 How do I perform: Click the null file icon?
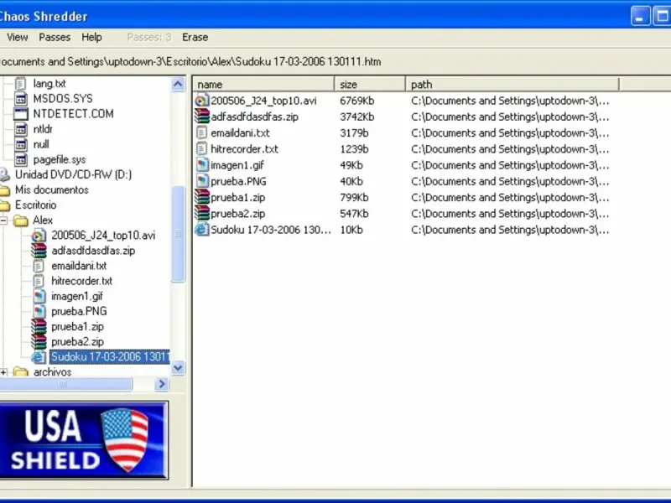pyautogui.click(x=20, y=144)
